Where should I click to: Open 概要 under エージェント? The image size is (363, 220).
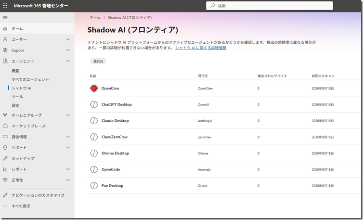coord(15,71)
